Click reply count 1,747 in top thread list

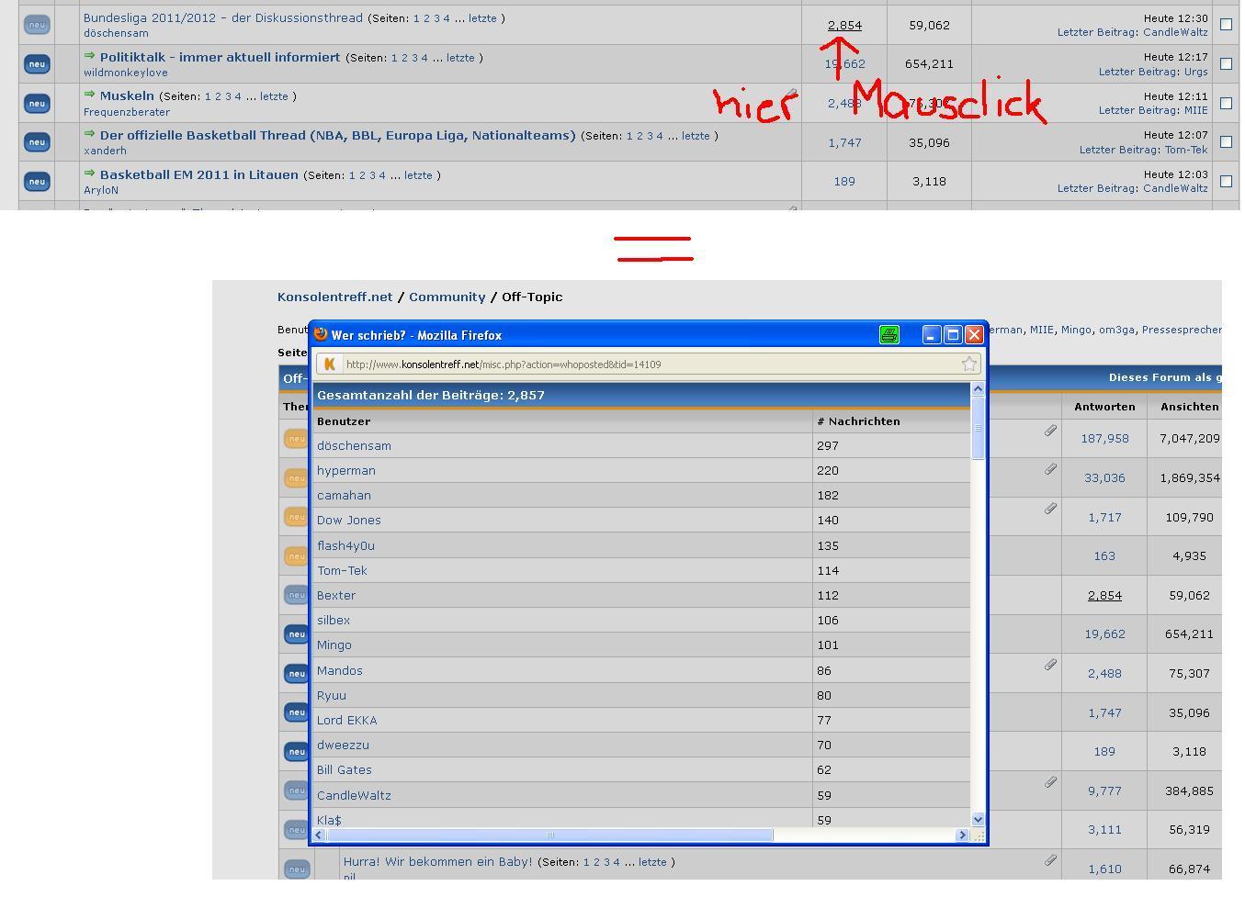(844, 142)
